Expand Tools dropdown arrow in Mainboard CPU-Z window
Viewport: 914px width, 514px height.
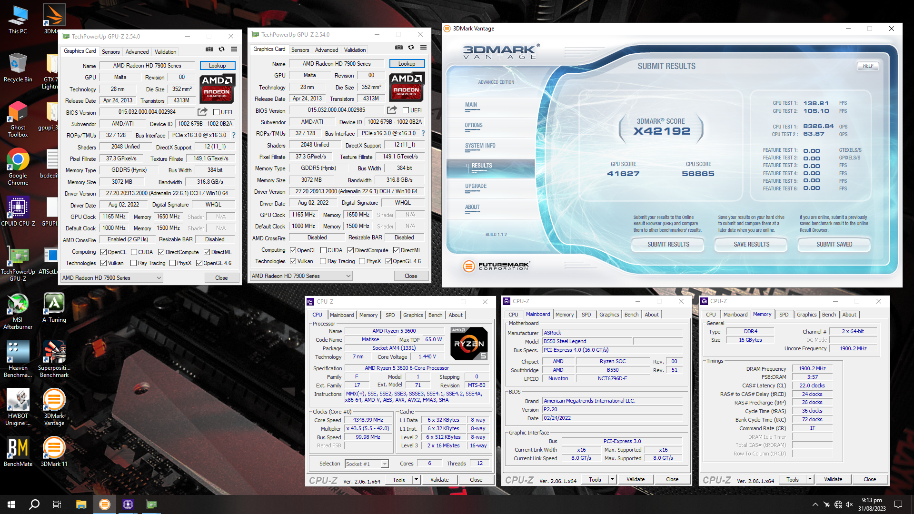613,479
